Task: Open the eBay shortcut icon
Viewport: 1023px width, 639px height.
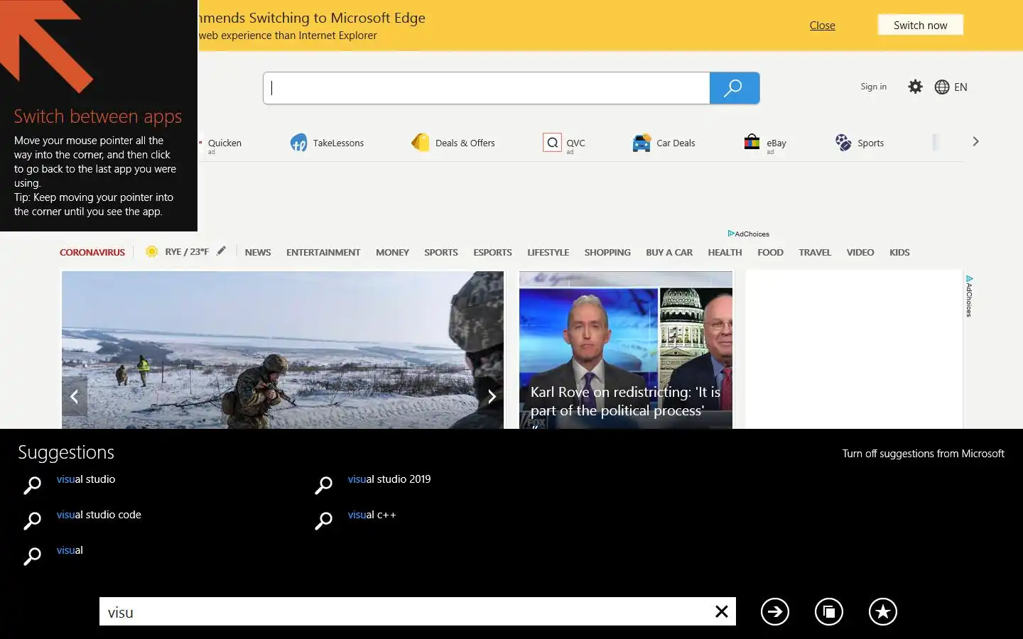Action: (x=752, y=142)
